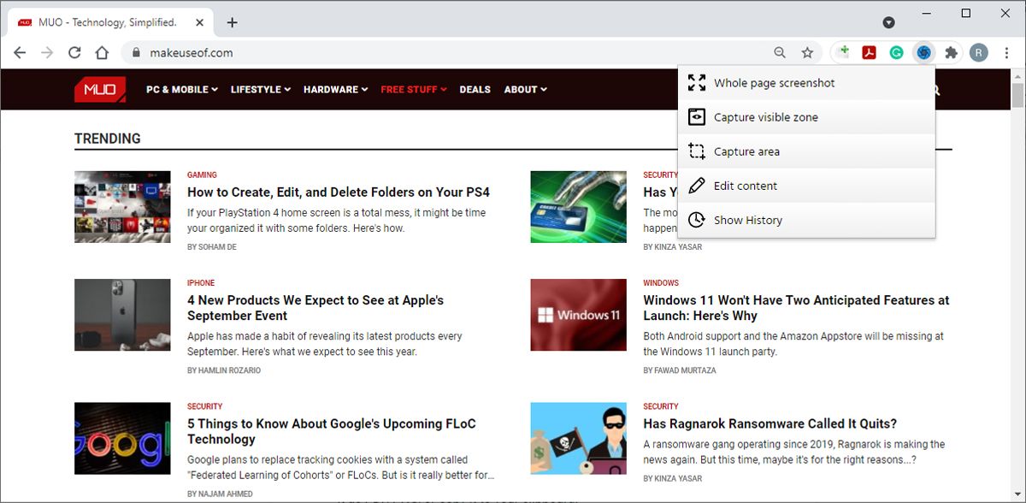Click the TRENDING section heading
This screenshot has height=503, width=1026.
tap(108, 139)
